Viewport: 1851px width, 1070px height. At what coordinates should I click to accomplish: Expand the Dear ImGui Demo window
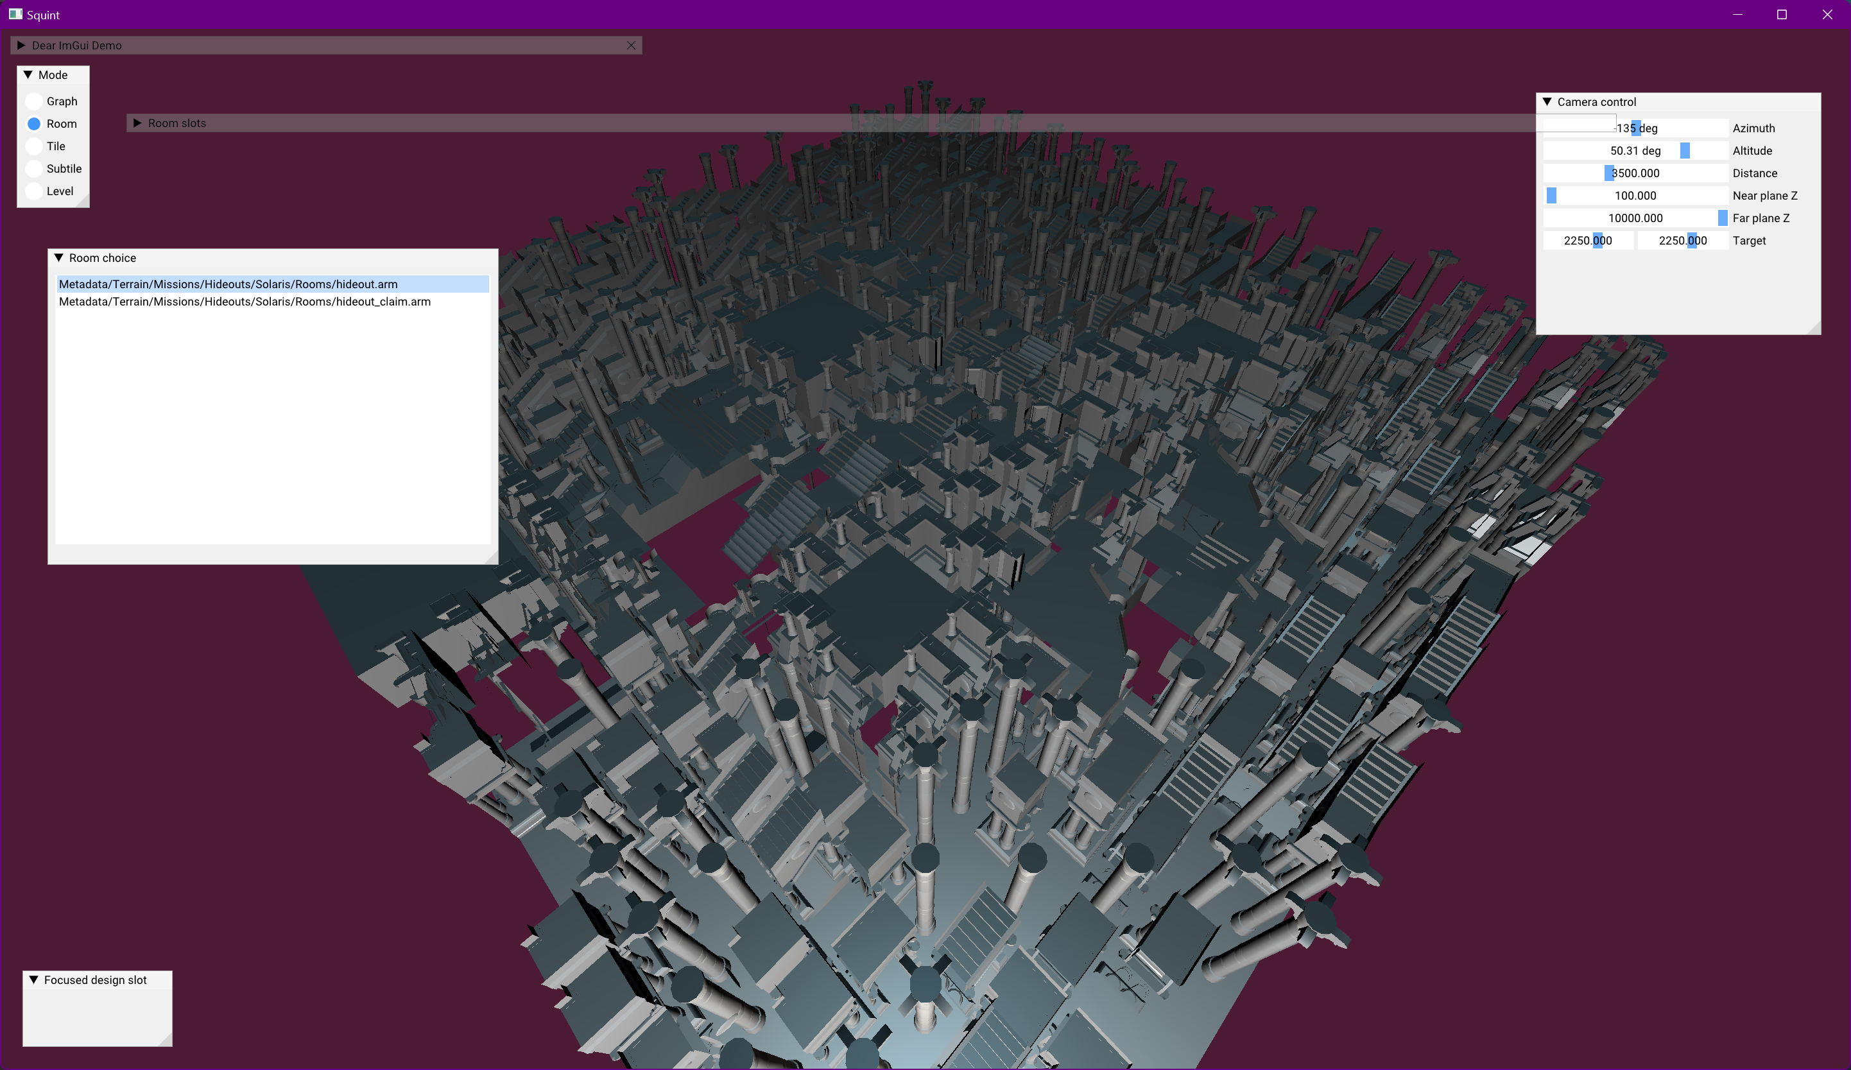[21, 46]
